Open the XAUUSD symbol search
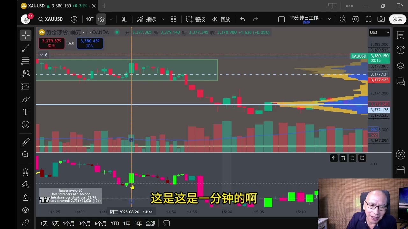 pos(51,19)
